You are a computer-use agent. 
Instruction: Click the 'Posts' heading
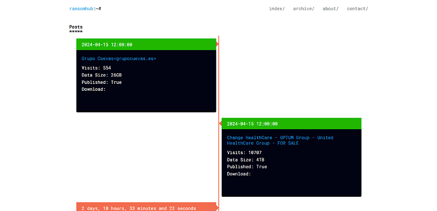[x=76, y=27]
